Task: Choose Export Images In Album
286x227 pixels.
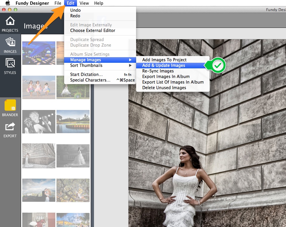Action: (172, 77)
